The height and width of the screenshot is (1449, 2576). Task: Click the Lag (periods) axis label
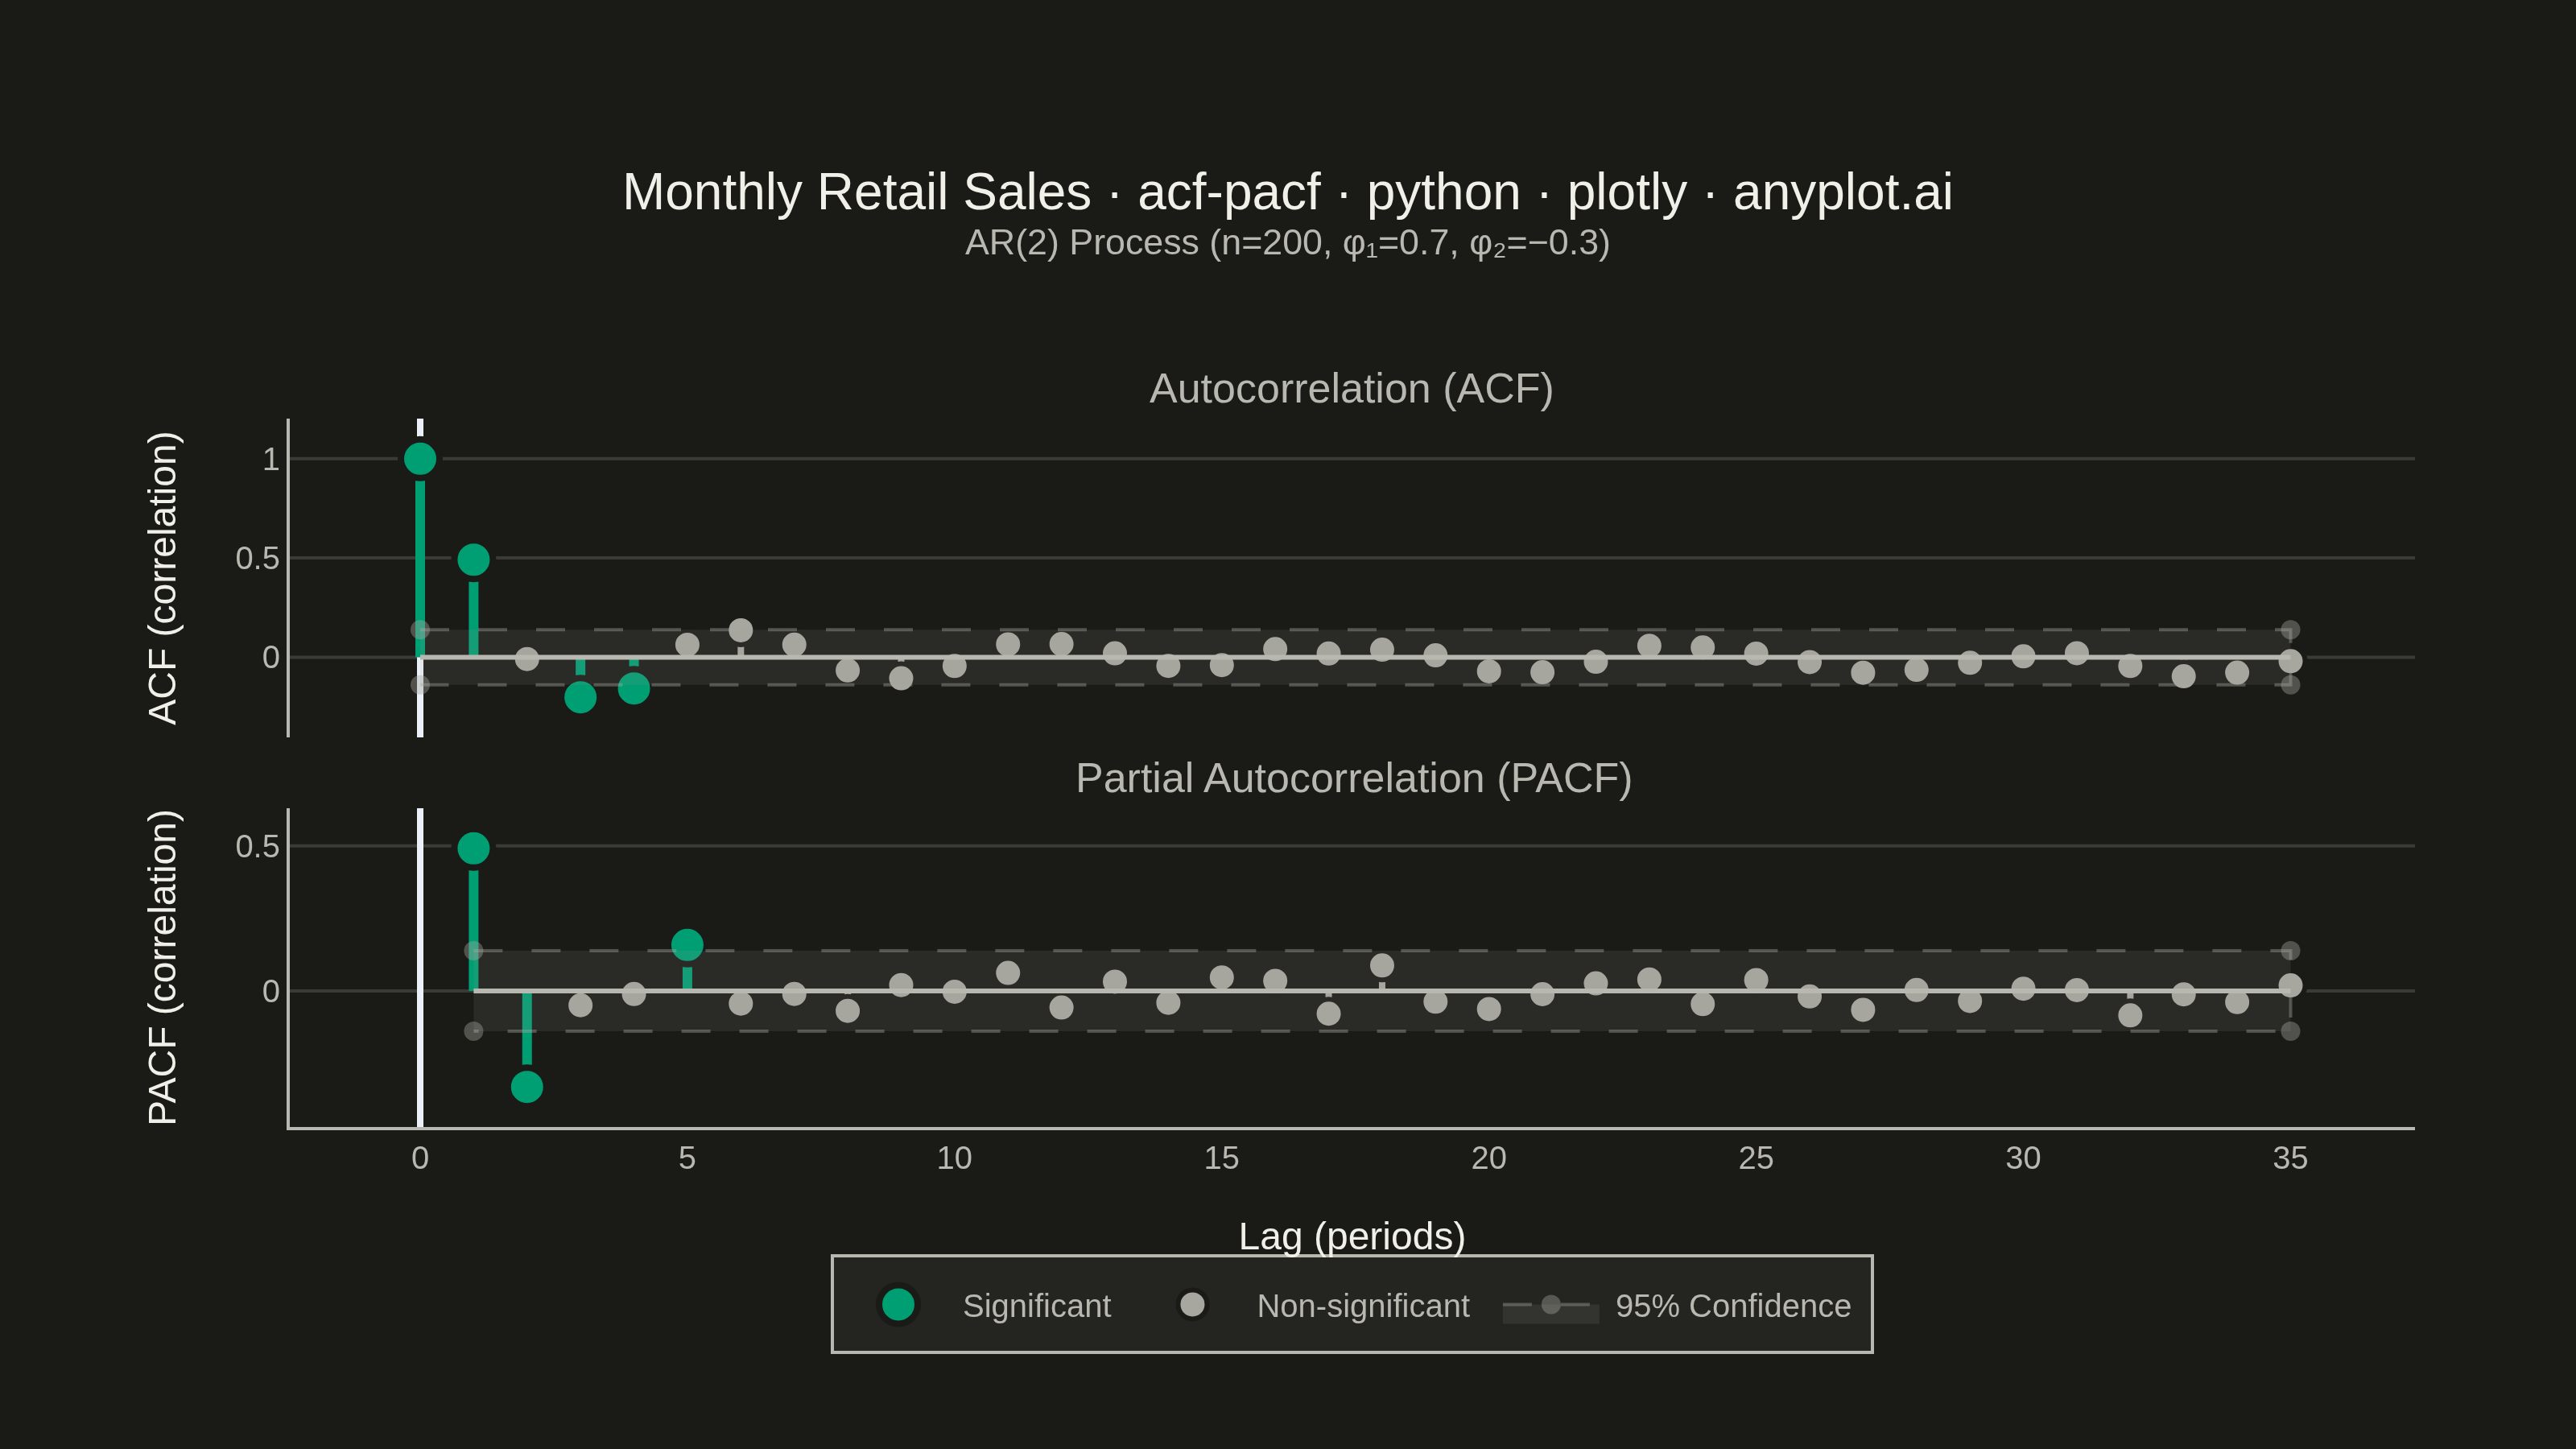pos(1352,1236)
